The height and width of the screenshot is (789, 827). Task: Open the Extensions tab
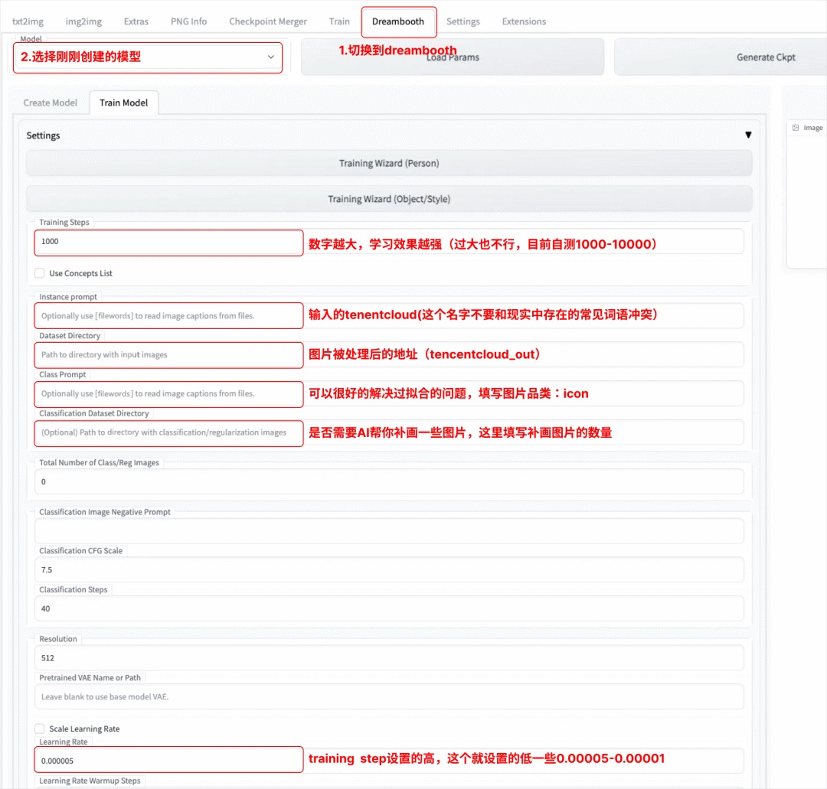click(x=524, y=21)
